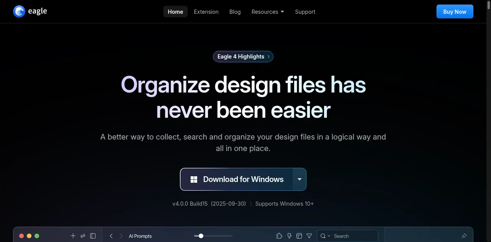
Task: Open the layout view icon
Action: [300, 236]
